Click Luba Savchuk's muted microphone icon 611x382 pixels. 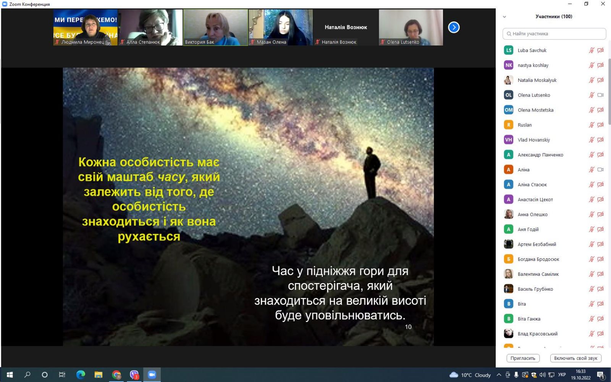591,50
